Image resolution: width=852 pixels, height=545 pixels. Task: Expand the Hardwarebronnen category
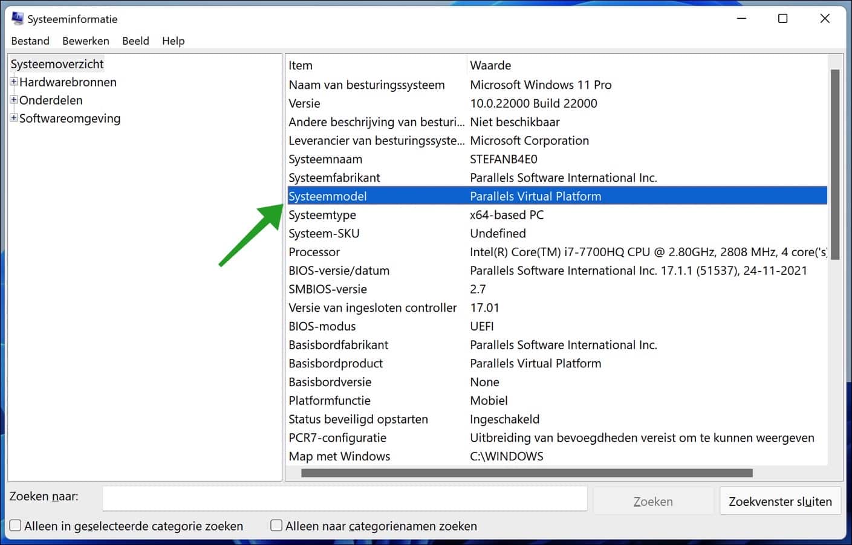[x=13, y=82]
